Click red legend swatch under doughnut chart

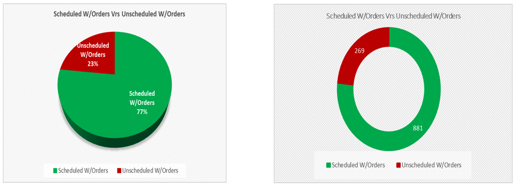398,165
